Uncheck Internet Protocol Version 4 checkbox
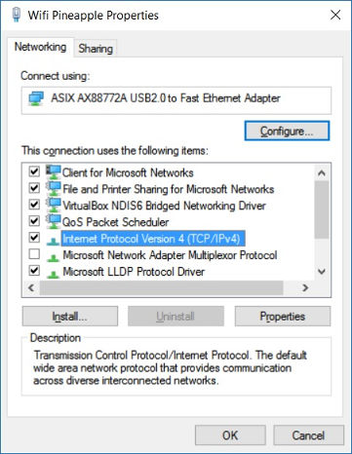The height and width of the screenshot is (454, 352). click(x=34, y=238)
